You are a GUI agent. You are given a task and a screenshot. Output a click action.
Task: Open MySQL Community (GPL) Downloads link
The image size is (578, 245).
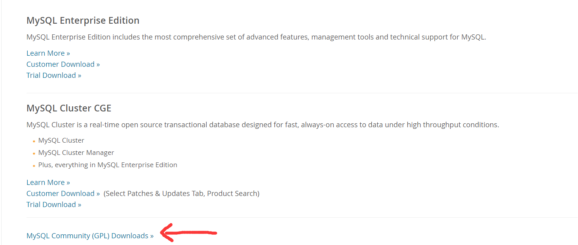pos(90,236)
